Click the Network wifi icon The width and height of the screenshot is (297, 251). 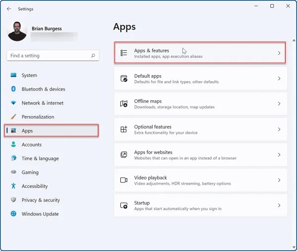[13, 103]
